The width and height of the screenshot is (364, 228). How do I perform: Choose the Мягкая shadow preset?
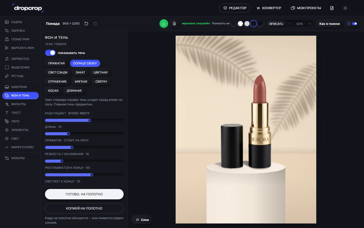81,82
